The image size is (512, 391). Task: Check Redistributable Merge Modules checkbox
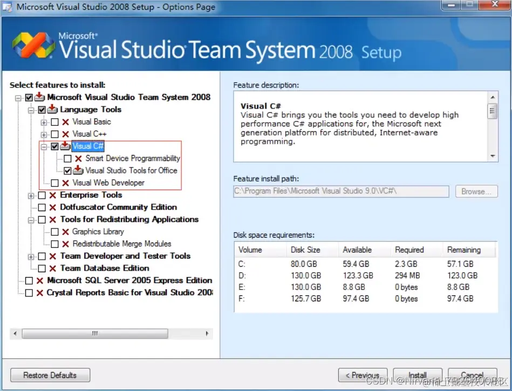coord(55,244)
